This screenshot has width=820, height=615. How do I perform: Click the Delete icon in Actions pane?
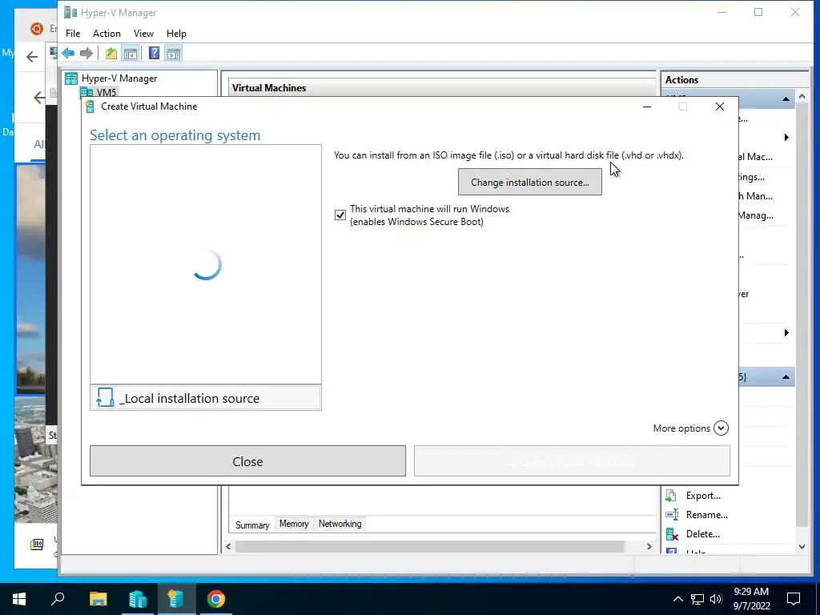672,534
